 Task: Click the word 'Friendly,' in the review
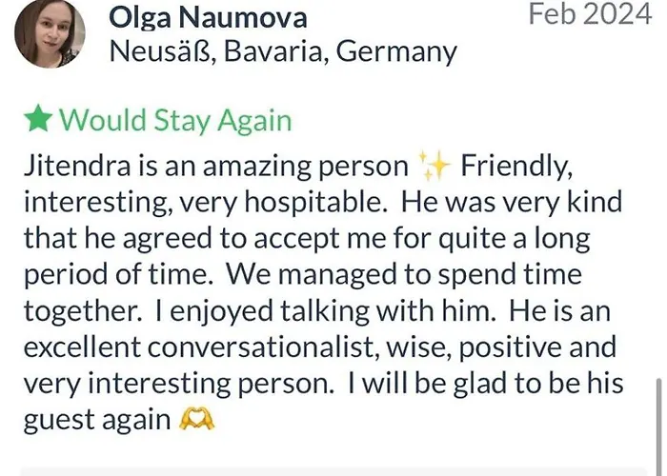coord(516,167)
